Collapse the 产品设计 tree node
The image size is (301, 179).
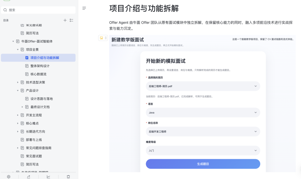18,90
